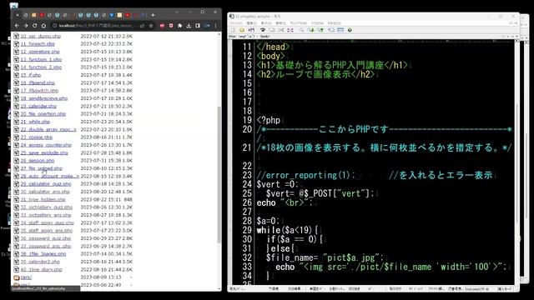
Task: Click the black diamond toolbar icon in editor
Action: (350, 30)
